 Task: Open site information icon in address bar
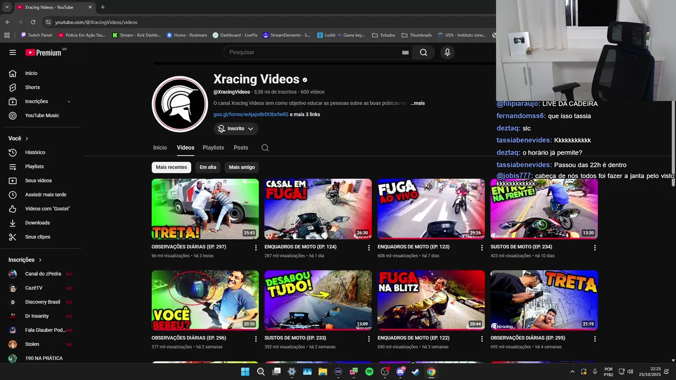48,22
